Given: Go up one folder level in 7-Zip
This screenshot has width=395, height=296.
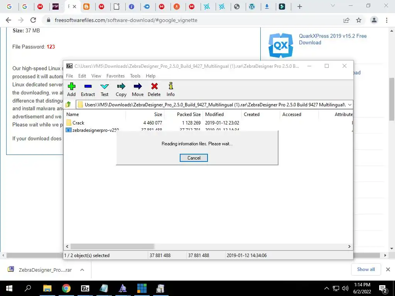Looking at the screenshot, I should tap(68, 104).
